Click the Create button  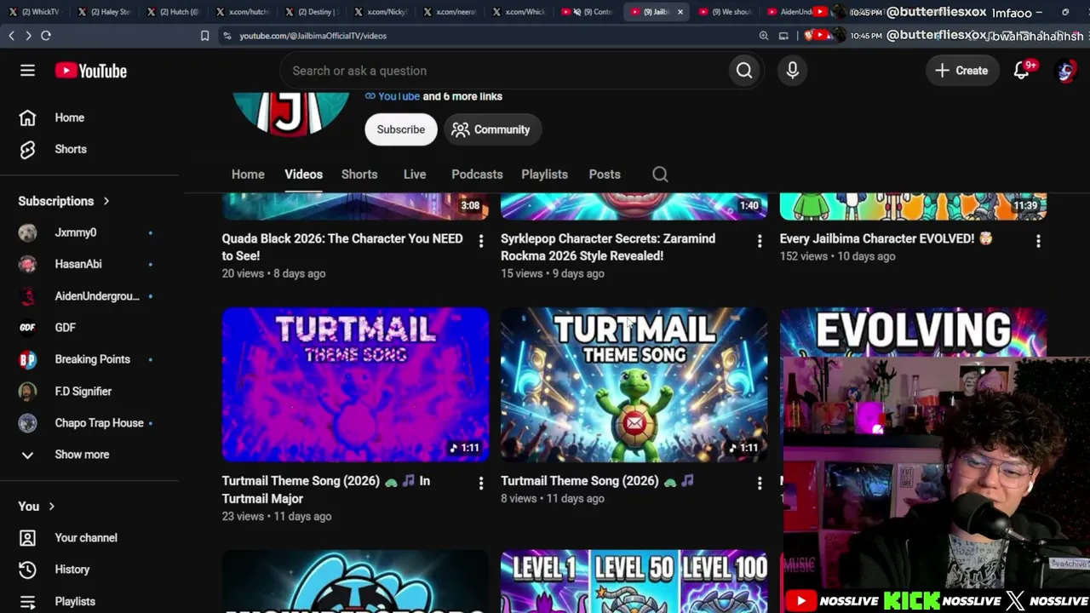(961, 71)
